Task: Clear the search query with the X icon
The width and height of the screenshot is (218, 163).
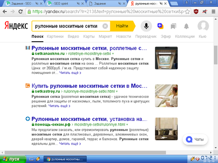Action: click(x=105, y=26)
